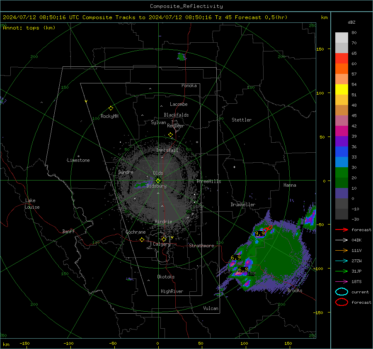Screen dimensions: 373x349
Task: Click the Lake Louise label
Action: [x=32, y=204]
